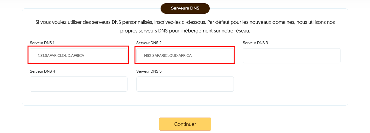Select the empty Serveur DNS 3 field
Image resolution: width=370 pixels, height=133 pixels.
point(291,56)
